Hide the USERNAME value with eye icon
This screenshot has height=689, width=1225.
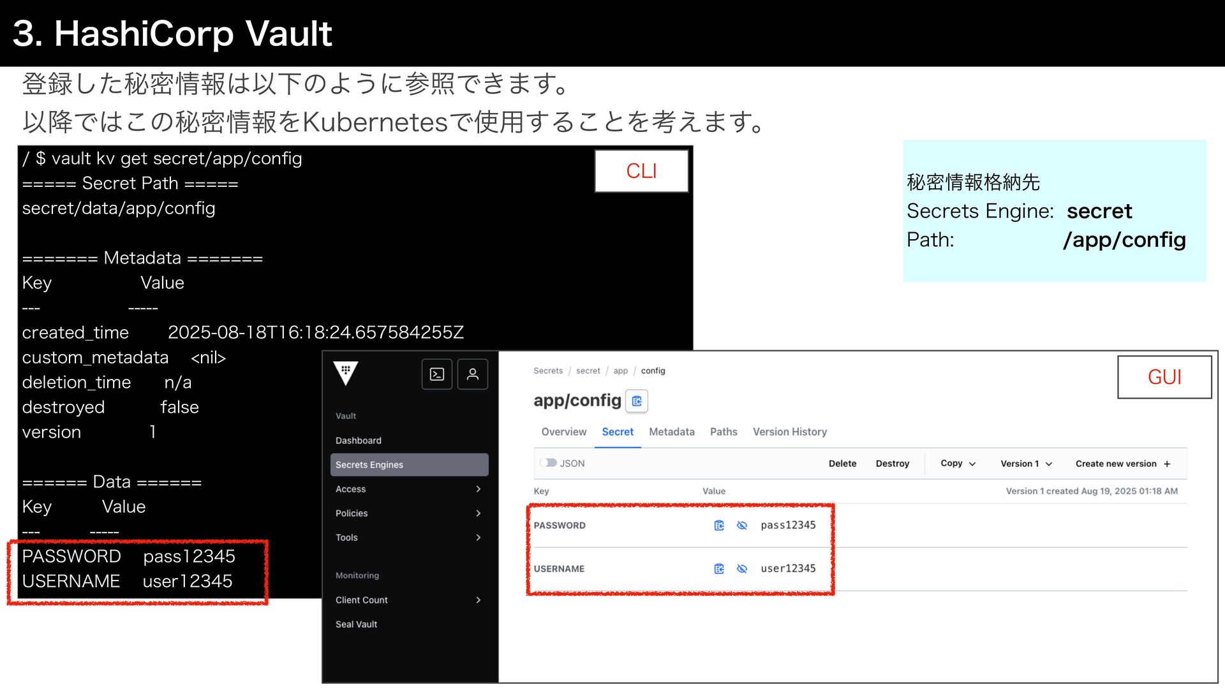coord(742,568)
